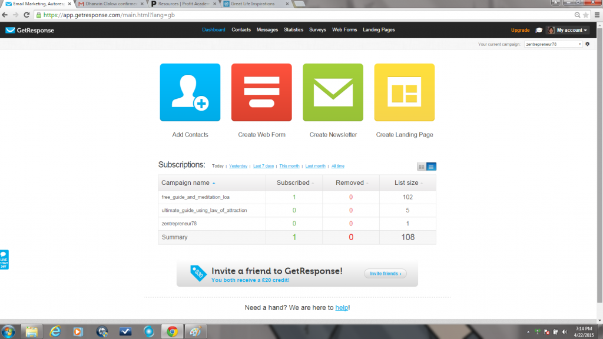Sort table by Campaign name
603x339 pixels.
188,182
